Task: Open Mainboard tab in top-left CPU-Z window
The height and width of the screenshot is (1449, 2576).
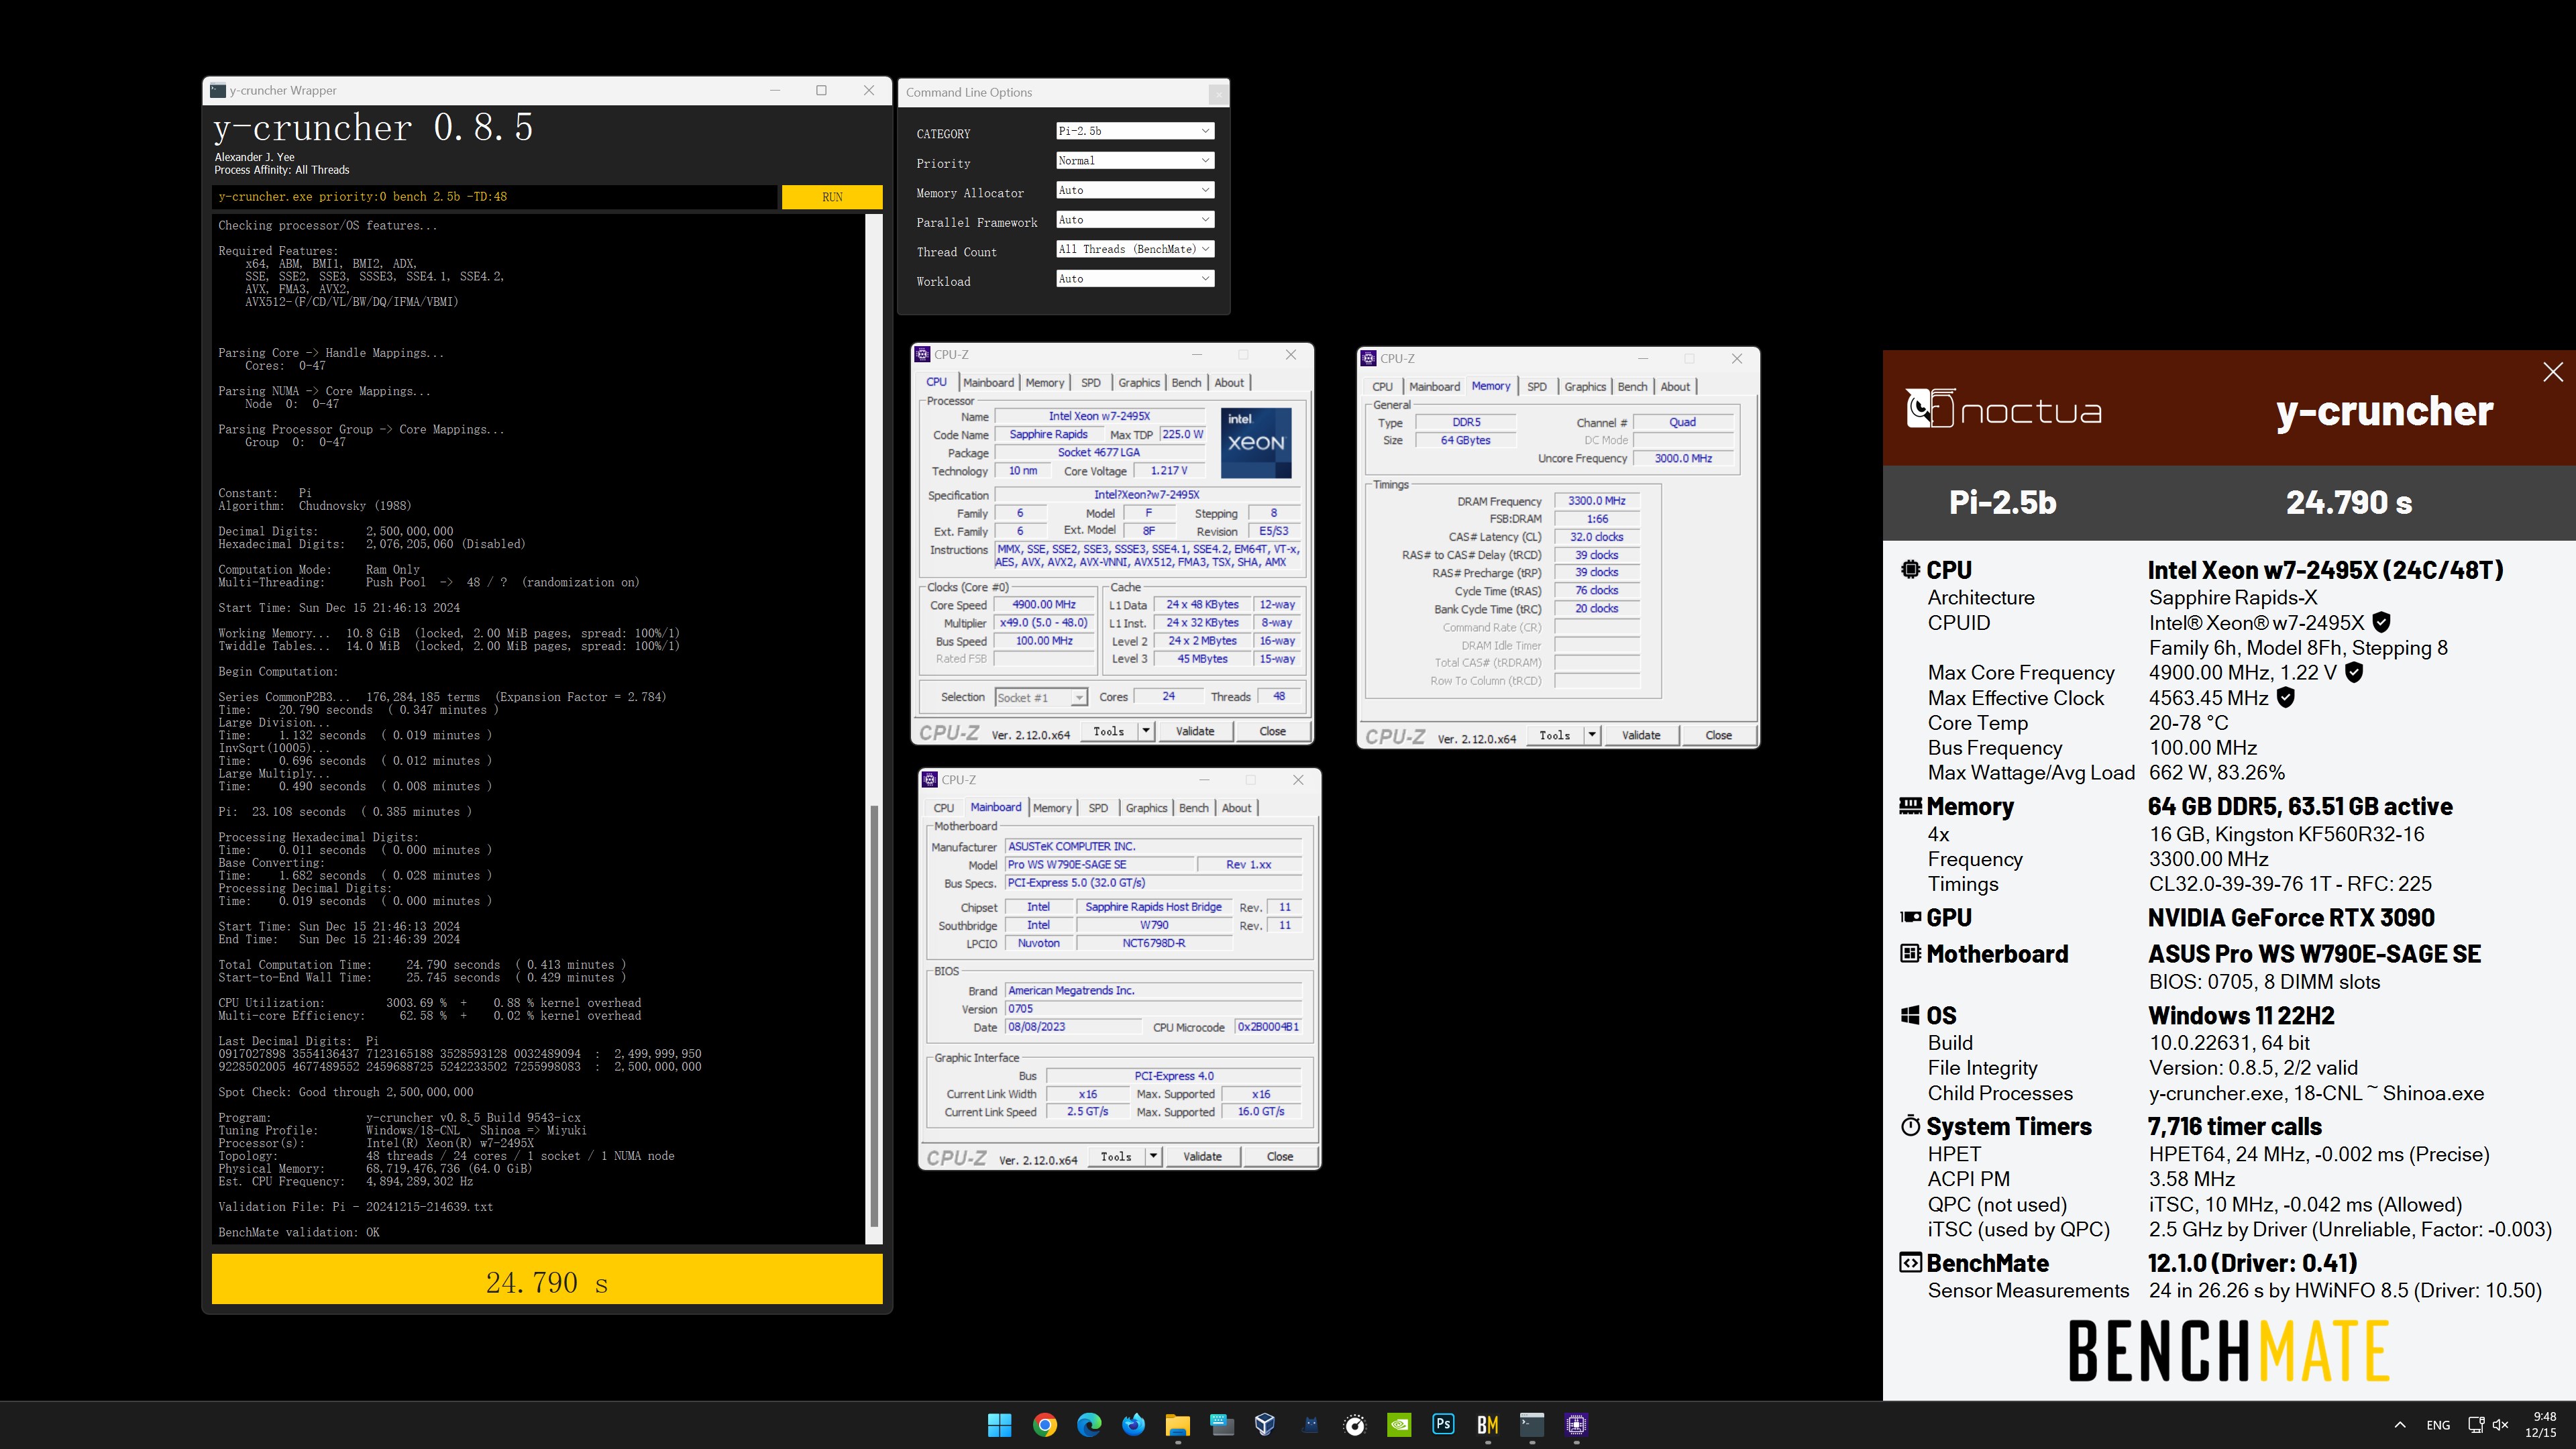Action: pyautogui.click(x=988, y=383)
